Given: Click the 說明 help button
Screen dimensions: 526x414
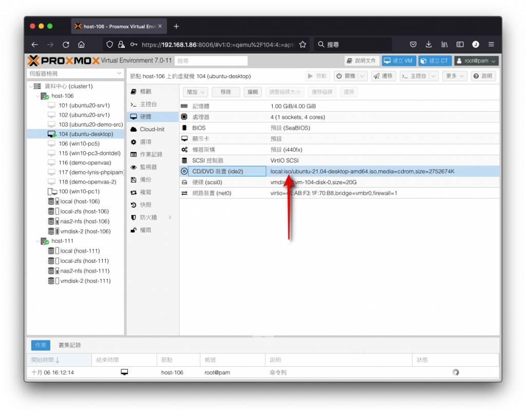Looking at the screenshot, I should [x=483, y=76].
